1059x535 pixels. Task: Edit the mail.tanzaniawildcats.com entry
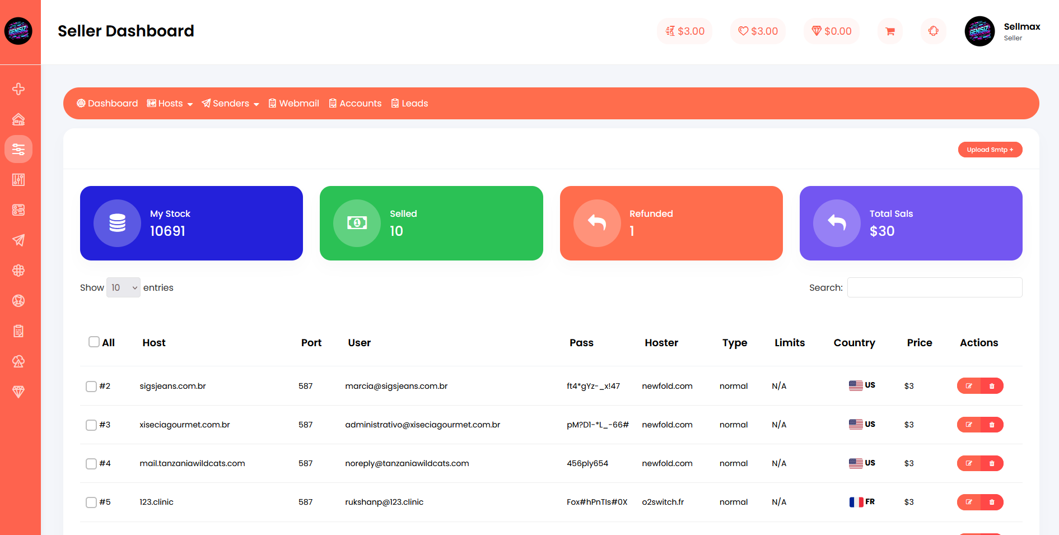(x=969, y=463)
